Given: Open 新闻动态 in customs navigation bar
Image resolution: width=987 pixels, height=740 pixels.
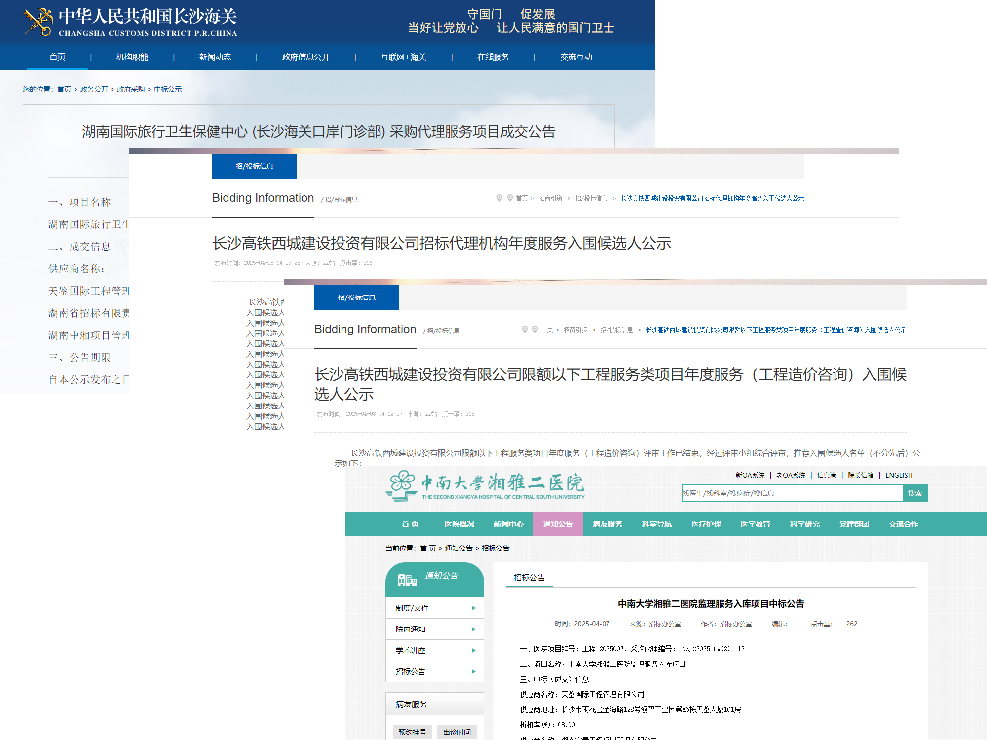Looking at the screenshot, I should point(215,57).
